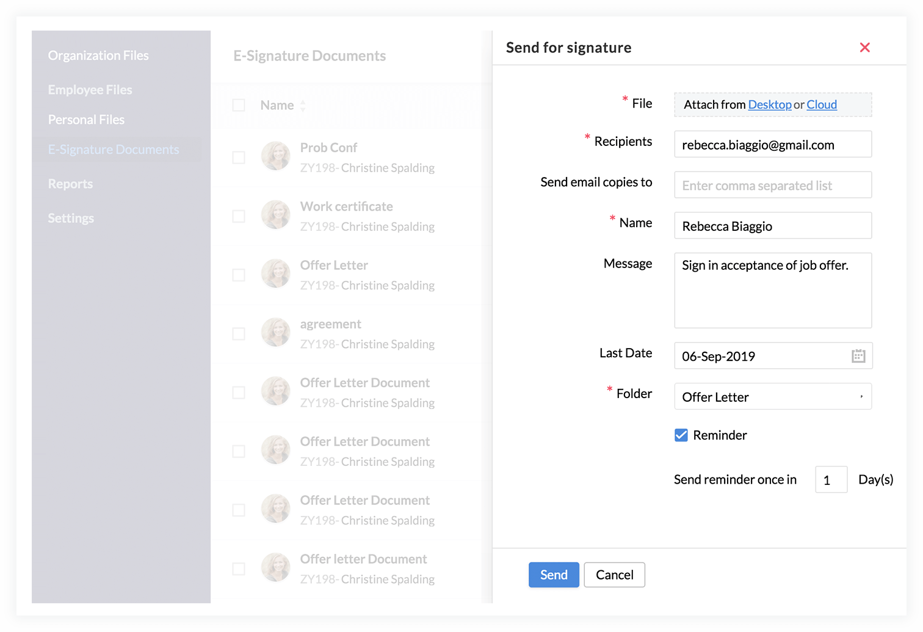Screen dimensions: 923x632
Task: Go to Reports in the sidebar
Action: pyautogui.click(x=70, y=184)
